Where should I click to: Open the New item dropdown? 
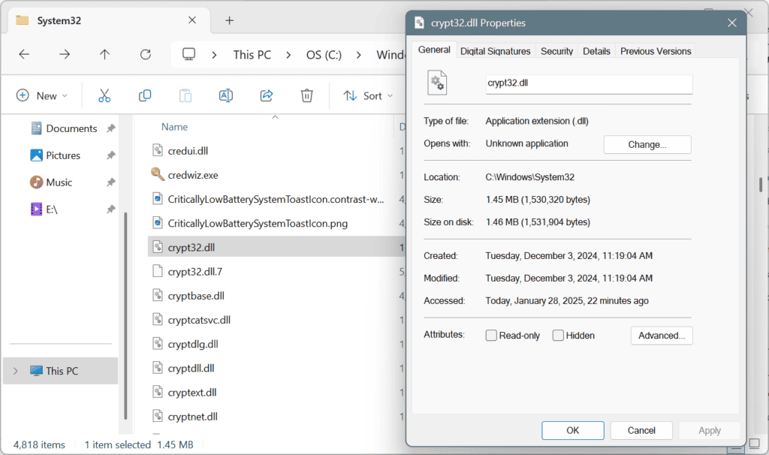(43, 95)
